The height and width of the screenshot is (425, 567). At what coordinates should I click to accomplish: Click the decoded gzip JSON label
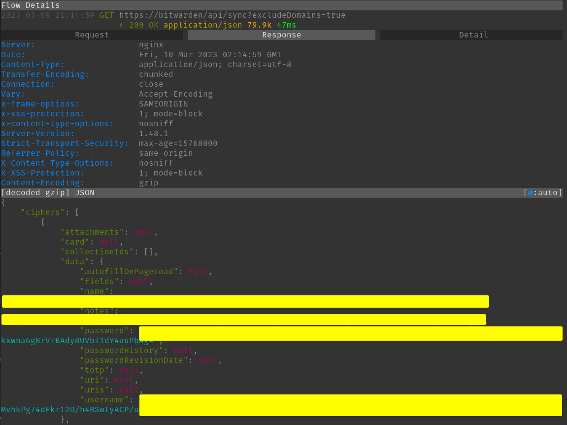tap(48, 193)
